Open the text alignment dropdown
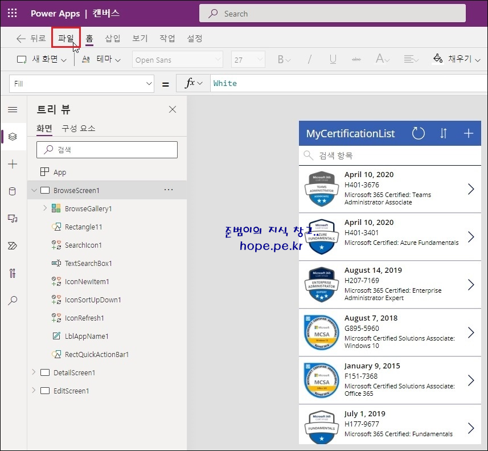Image resolution: width=488 pixels, height=451 pixels. [x=411, y=59]
